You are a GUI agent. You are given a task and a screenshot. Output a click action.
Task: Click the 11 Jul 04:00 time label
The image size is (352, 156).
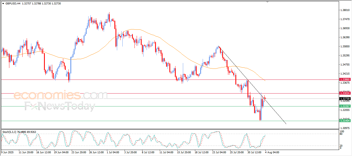tap(167, 152)
